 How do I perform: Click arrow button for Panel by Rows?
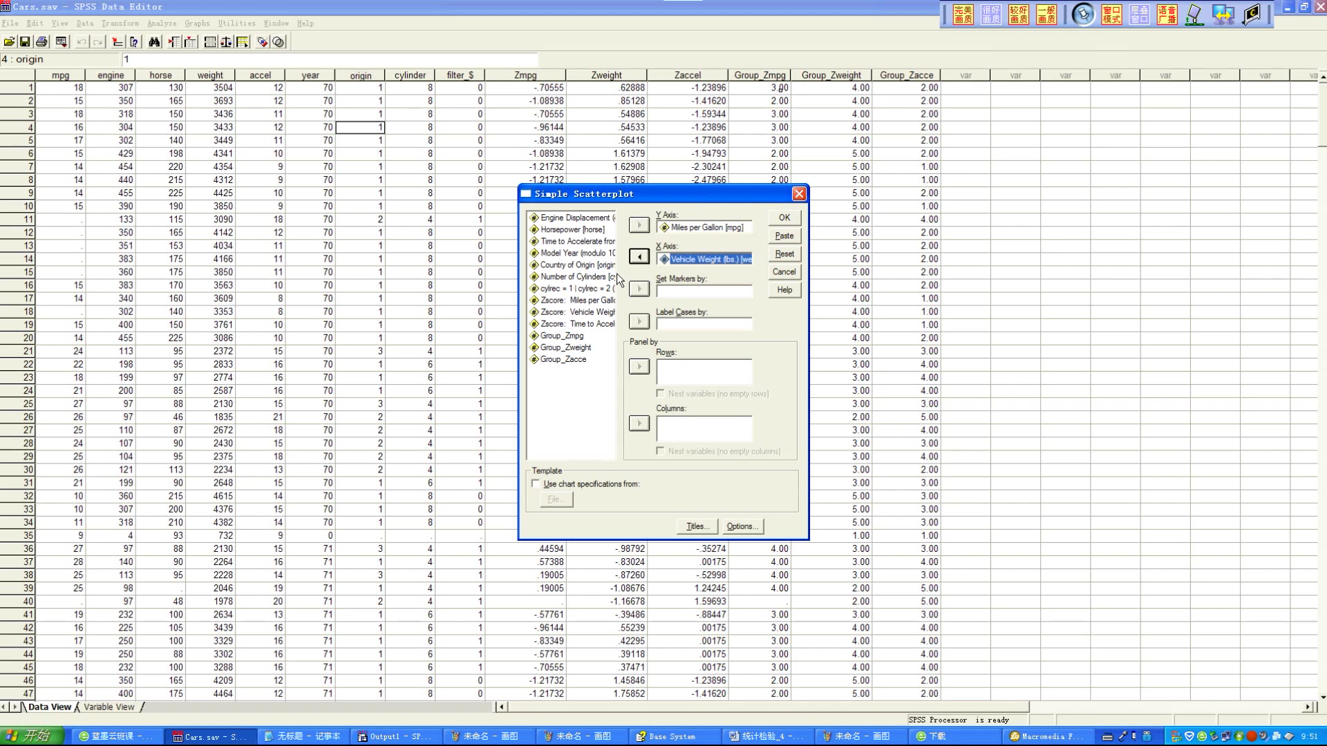[x=639, y=366]
